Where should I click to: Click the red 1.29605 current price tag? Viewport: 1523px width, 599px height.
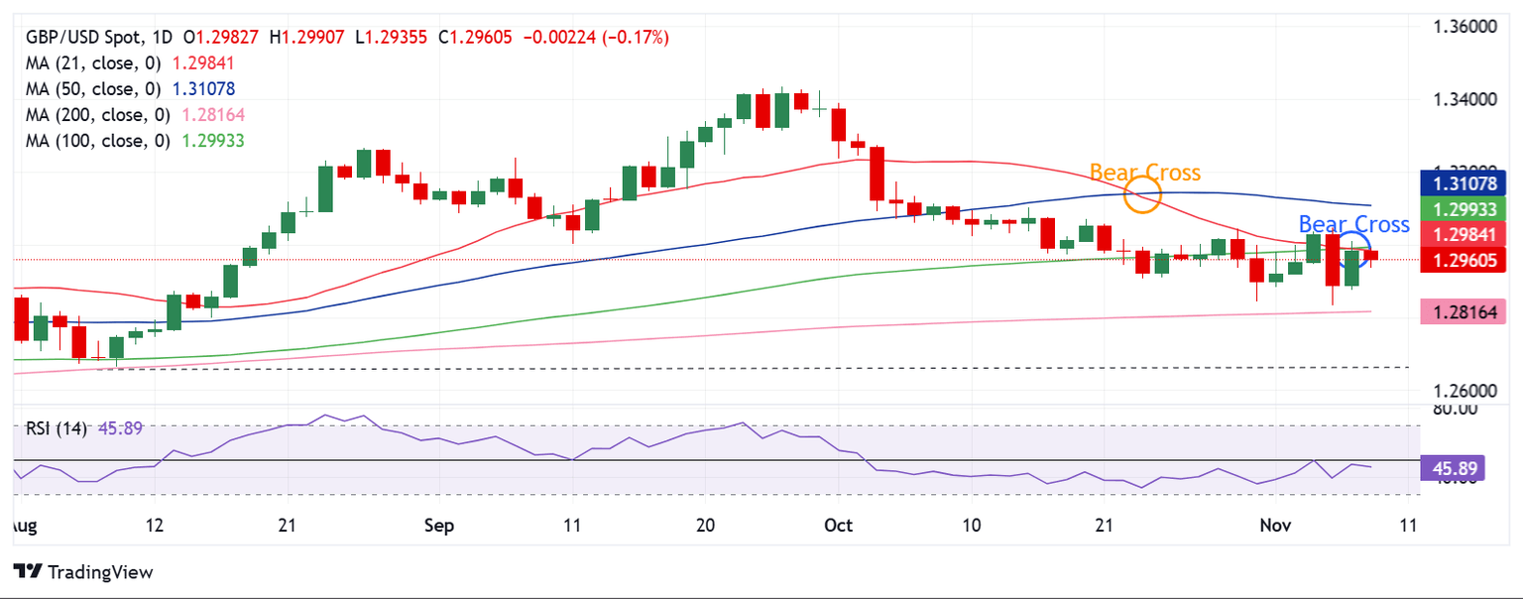(1464, 261)
